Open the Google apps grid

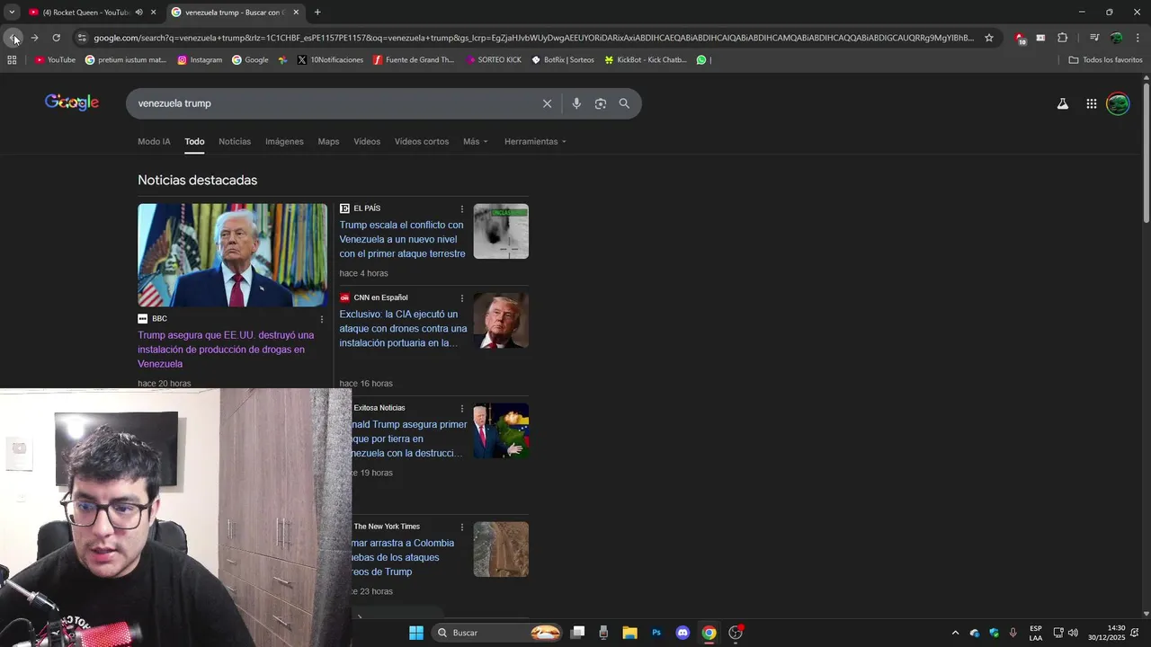pyautogui.click(x=1091, y=103)
